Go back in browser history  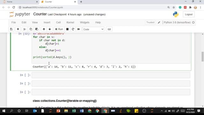[x=4, y=7]
